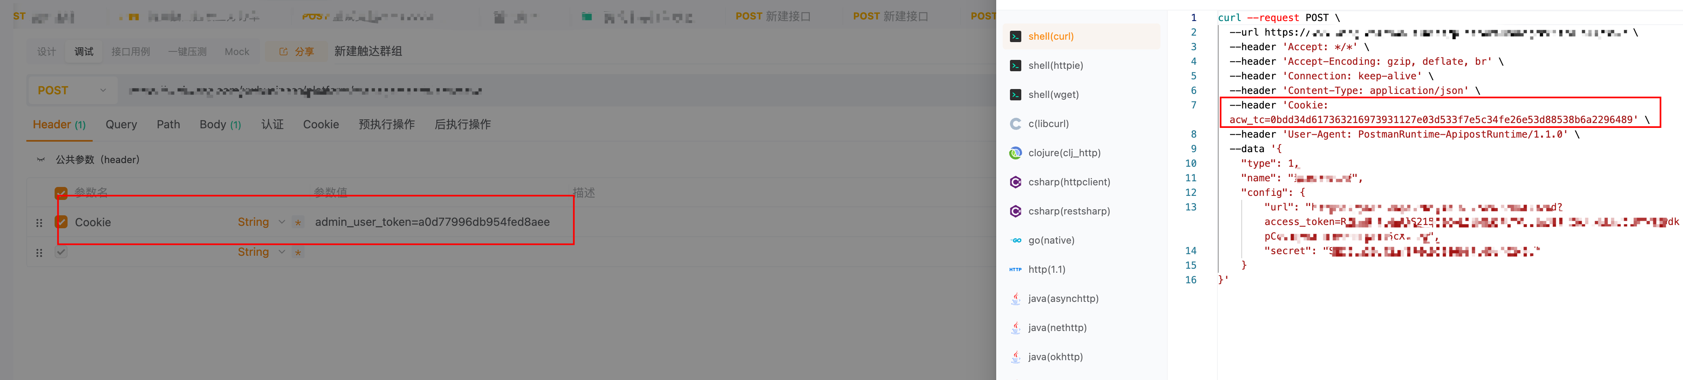This screenshot has width=1683, height=380.
Task: Open the 预执行操作 tab
Action: point(387,125)
